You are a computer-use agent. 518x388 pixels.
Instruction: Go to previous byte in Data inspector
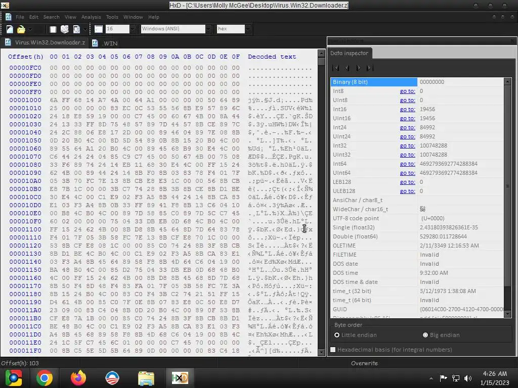[347, 68]
